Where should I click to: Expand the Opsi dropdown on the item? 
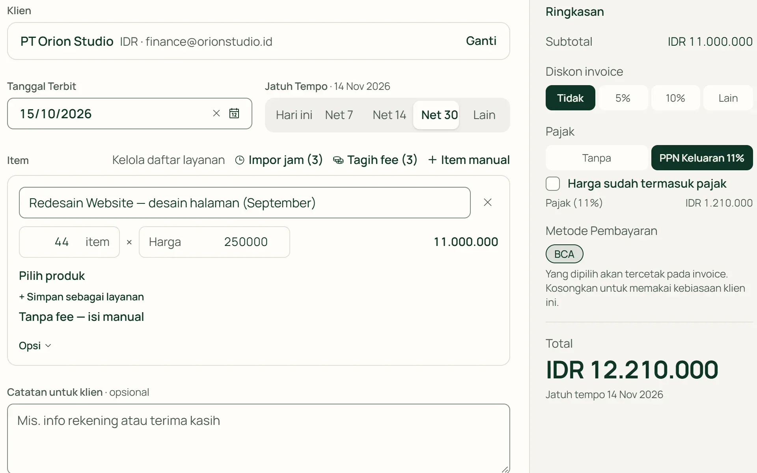(35, 346)
